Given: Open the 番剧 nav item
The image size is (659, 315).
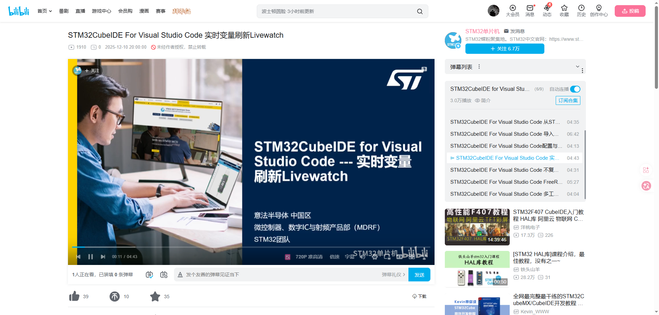Looking at the screenshot, I should click(x=64, y=11).
